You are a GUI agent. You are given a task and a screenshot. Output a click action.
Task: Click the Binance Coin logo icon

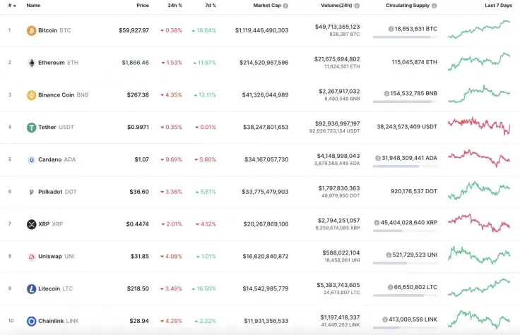tap(31, 95)
